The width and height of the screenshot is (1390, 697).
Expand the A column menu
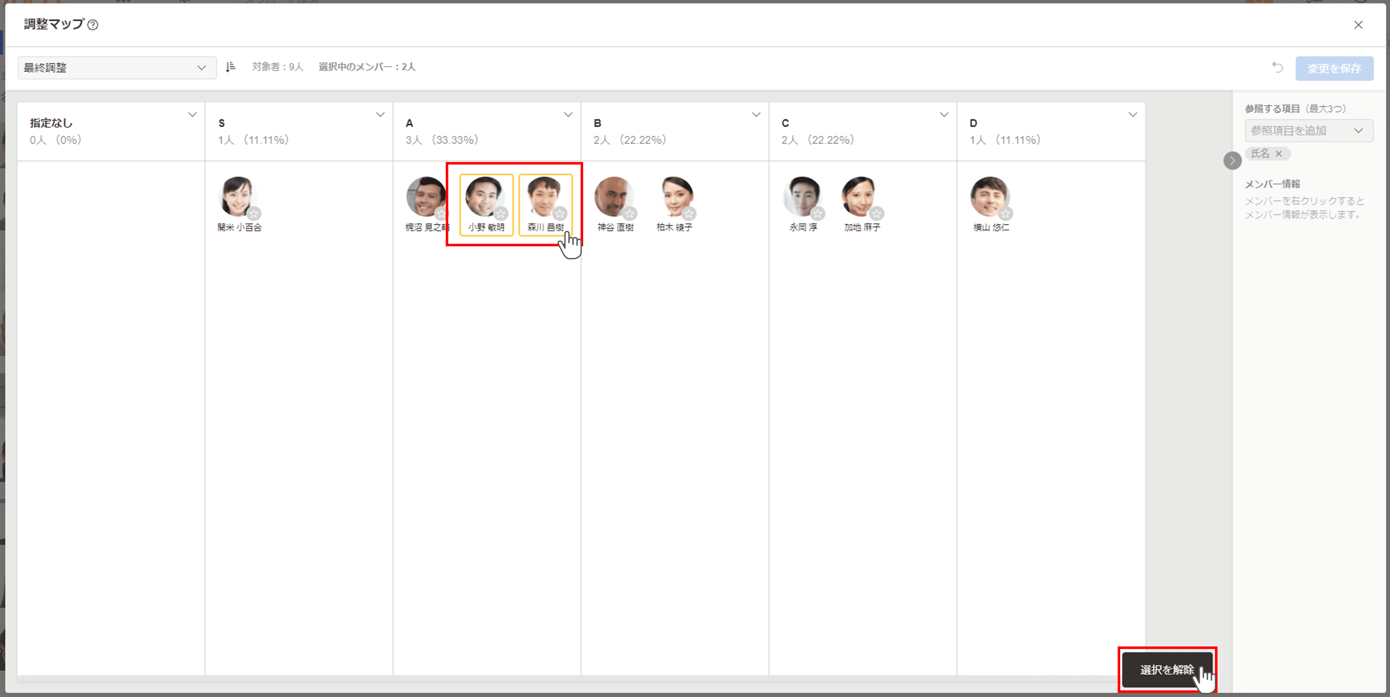568,114
